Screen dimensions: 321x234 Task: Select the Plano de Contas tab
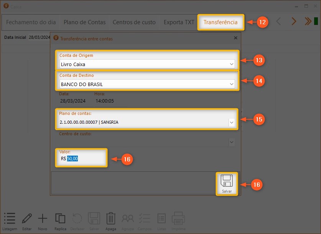pyautogui.click(x=84, y=22)
